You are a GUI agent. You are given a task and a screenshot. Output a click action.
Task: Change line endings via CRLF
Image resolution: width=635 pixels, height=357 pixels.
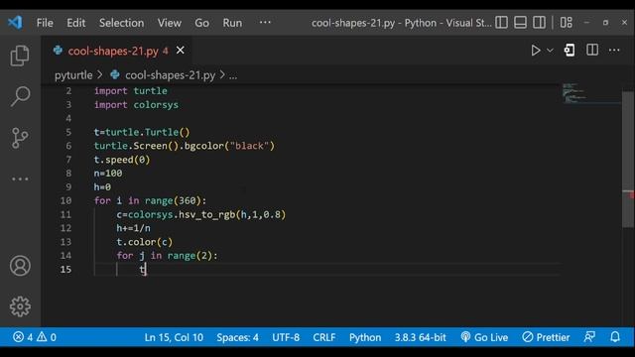[324, 337]
